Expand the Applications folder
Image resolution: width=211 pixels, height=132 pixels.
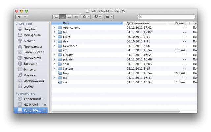pyautogui.click(x=54, y=27)
